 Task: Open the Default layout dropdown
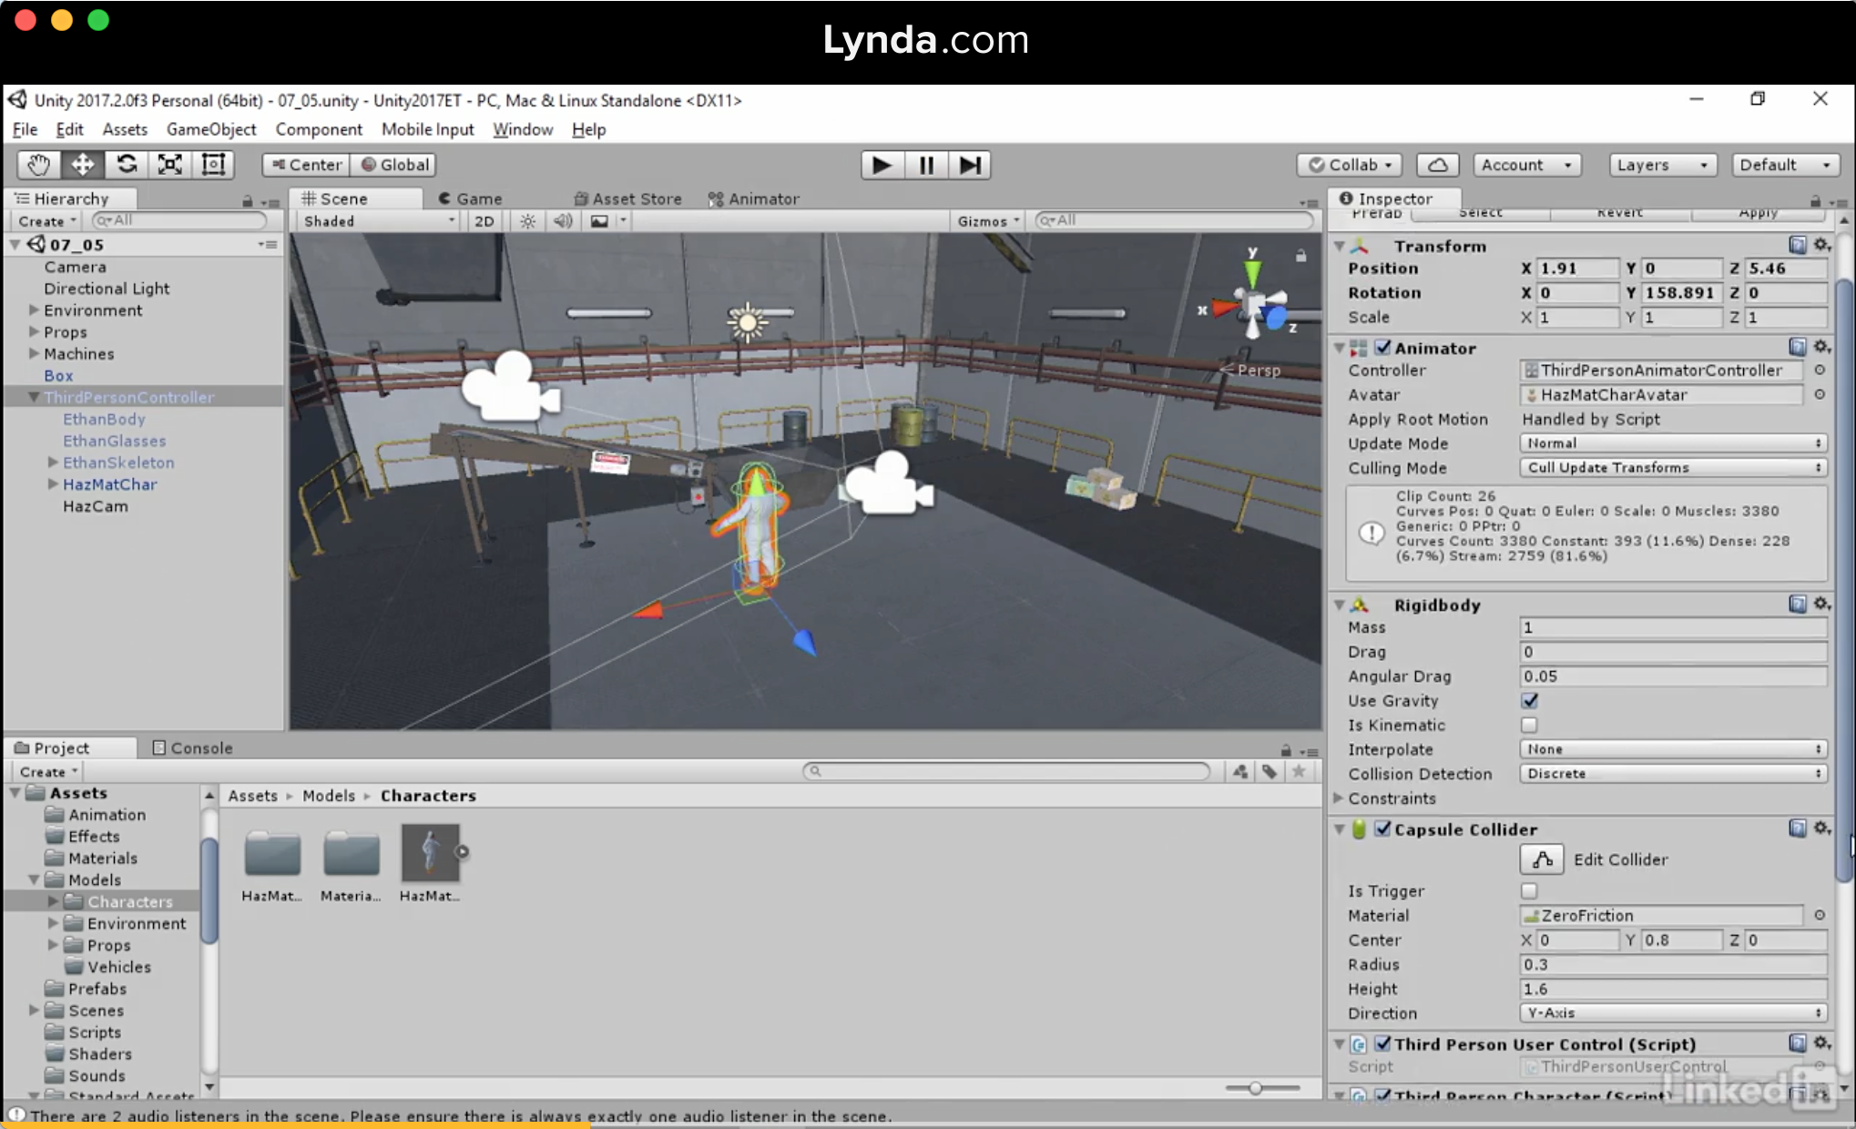pos(1786,165)
